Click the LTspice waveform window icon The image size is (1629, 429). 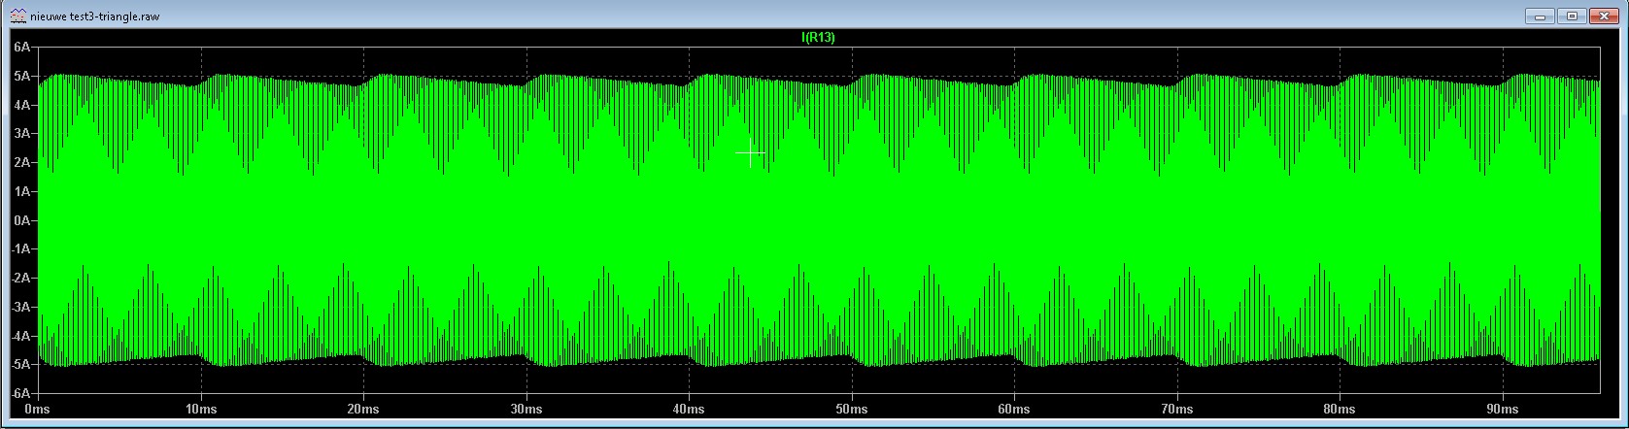click(x=17, y=16)
